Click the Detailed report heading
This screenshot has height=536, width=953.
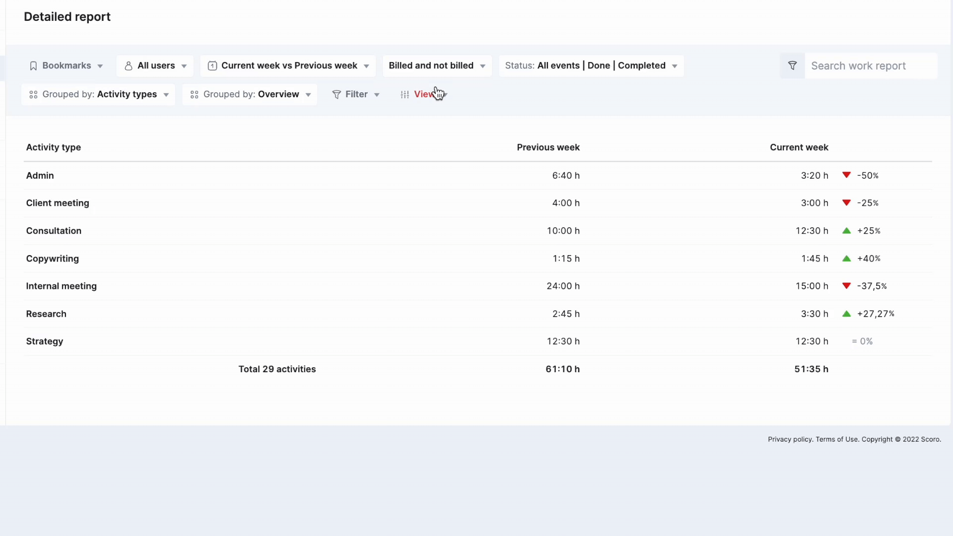(67, 17)
